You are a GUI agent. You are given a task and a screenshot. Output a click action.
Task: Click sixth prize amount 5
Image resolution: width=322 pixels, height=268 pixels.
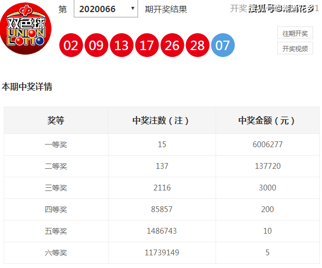267,252
